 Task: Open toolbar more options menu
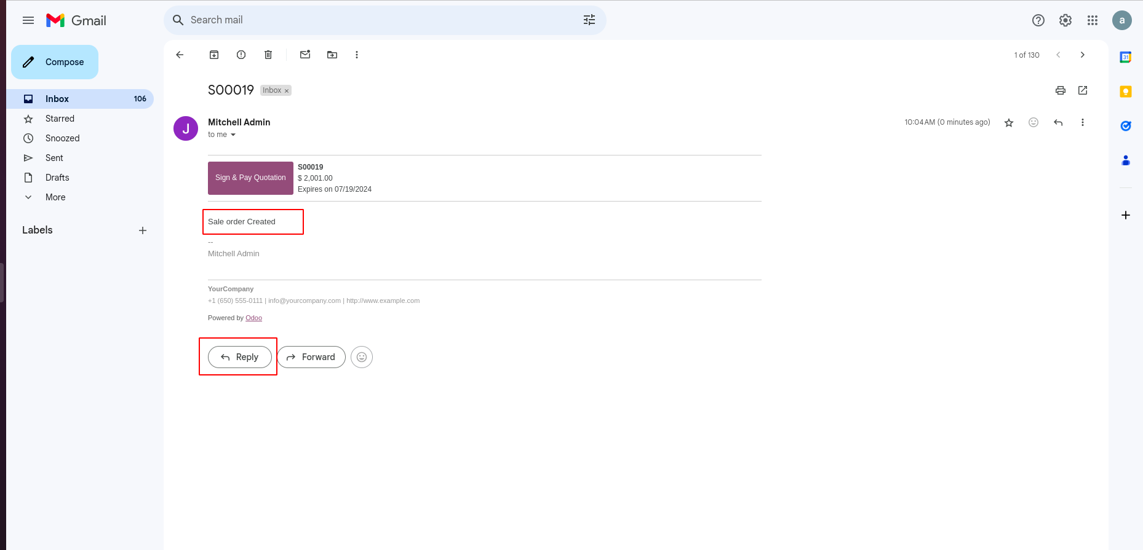357,55
